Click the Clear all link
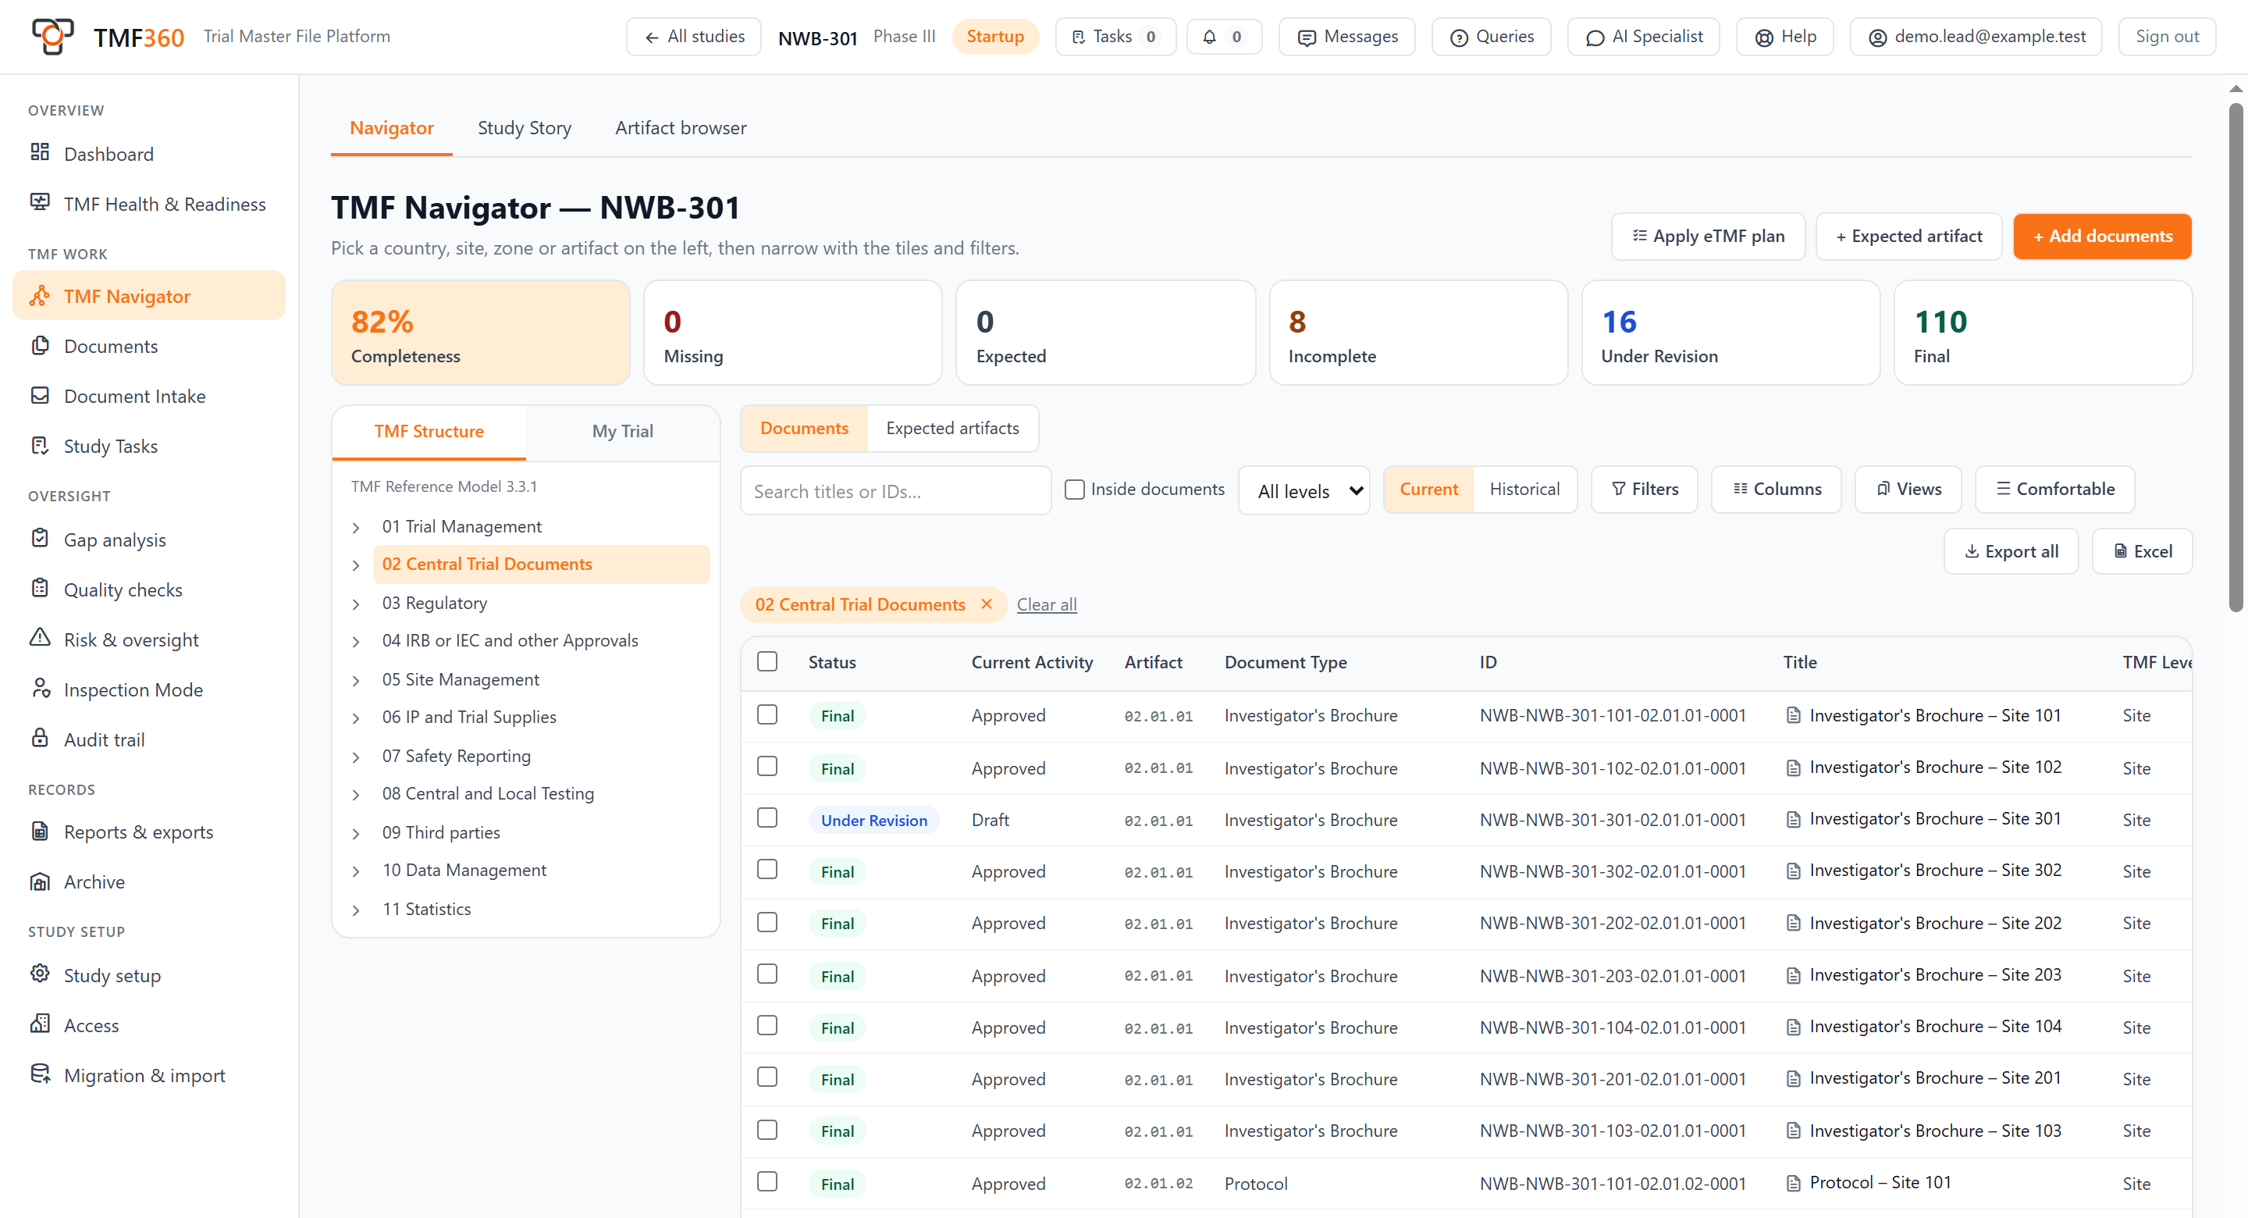Image resolution: width=2248 pixels, height=1218 pixels. pos(1046,605)
